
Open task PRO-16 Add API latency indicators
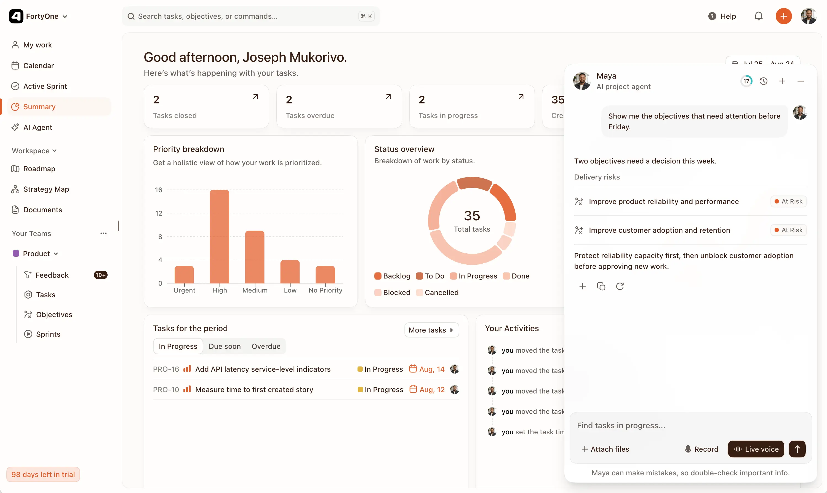click(306, 369)
